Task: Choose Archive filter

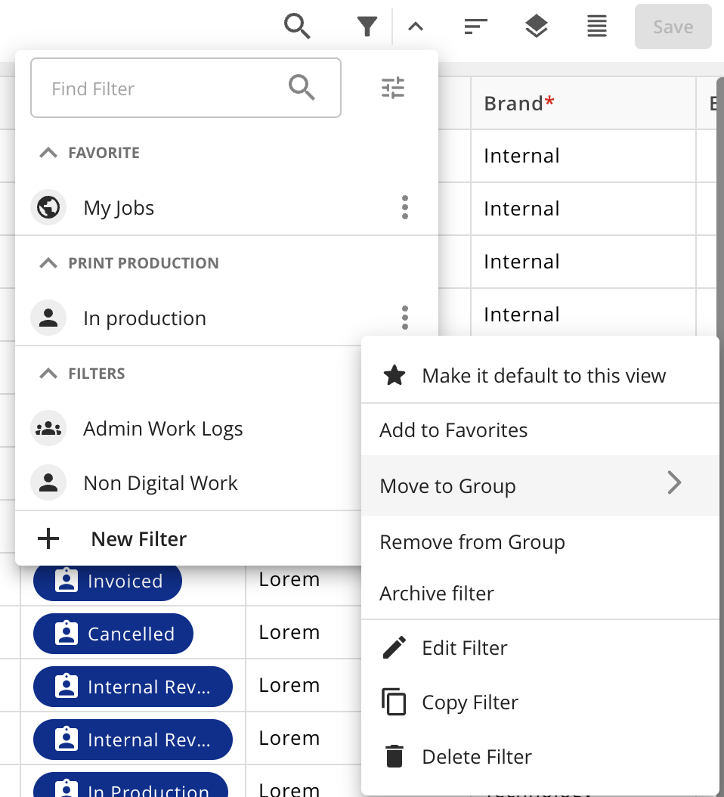Action: click(540, 593)
